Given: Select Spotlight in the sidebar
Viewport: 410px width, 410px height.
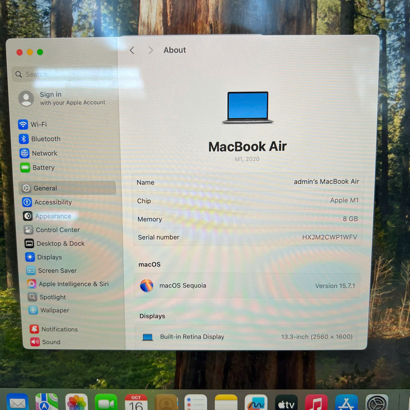Looking at the screenshot, I should point(52,297).
